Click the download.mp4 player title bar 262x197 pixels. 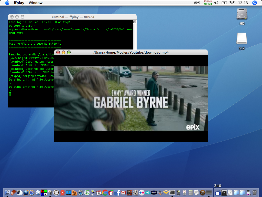(131, 52)
